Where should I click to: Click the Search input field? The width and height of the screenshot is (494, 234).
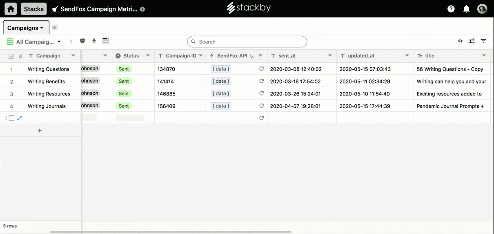[x=247, y=42]
